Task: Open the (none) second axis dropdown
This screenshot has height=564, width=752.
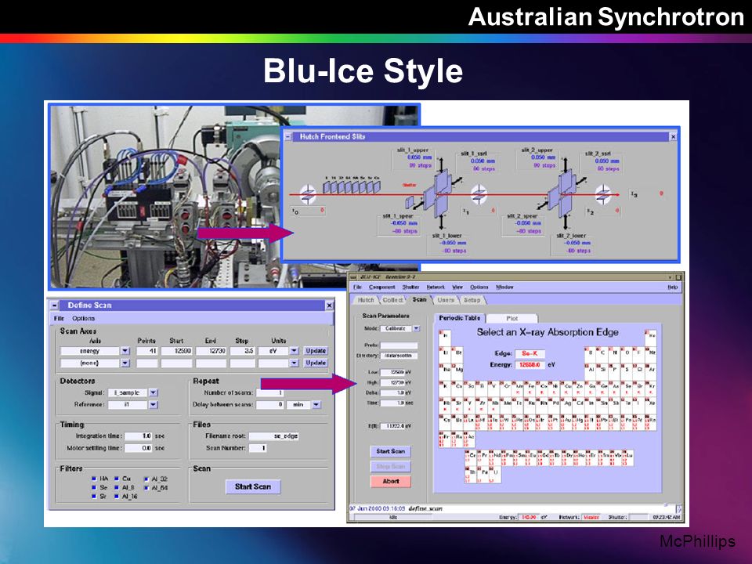Action: point(125,363)
